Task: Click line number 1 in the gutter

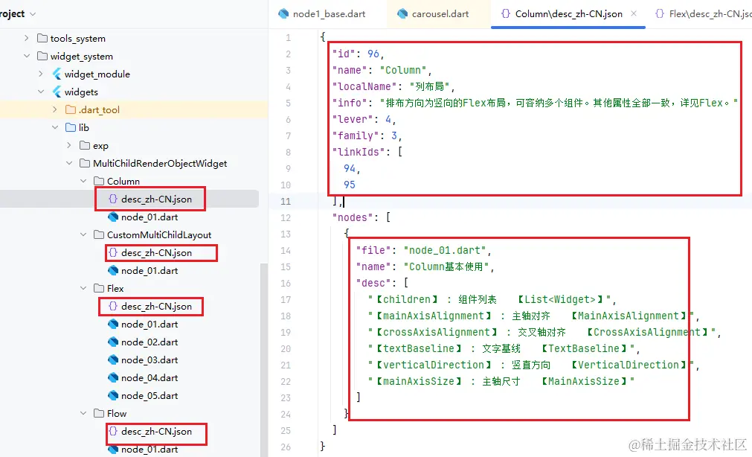Action: pyautogui.click(x=289, y=37)
